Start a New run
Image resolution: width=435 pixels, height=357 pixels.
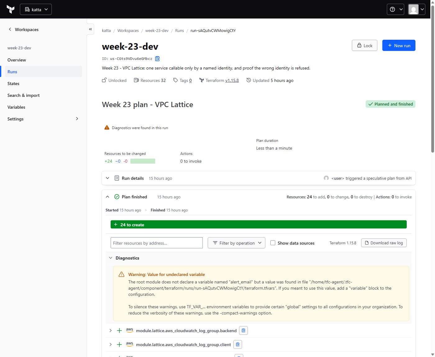399,45
